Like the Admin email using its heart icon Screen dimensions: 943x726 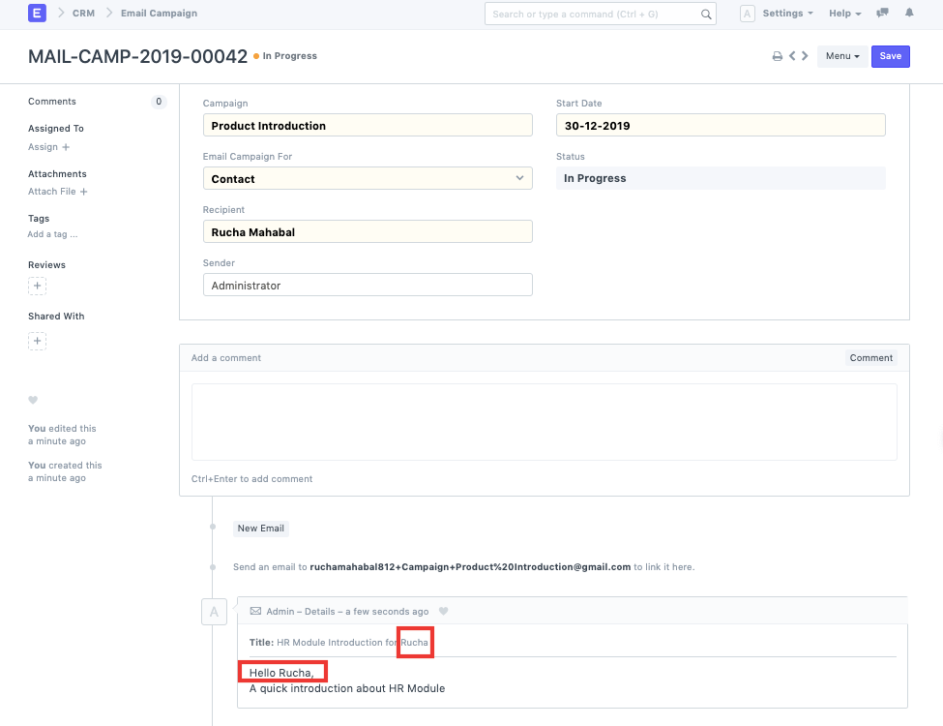(443, 611)
